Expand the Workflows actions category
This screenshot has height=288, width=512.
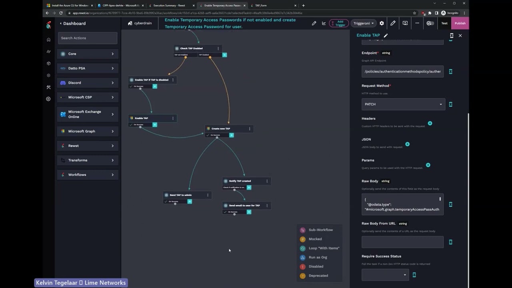(88, 175)
